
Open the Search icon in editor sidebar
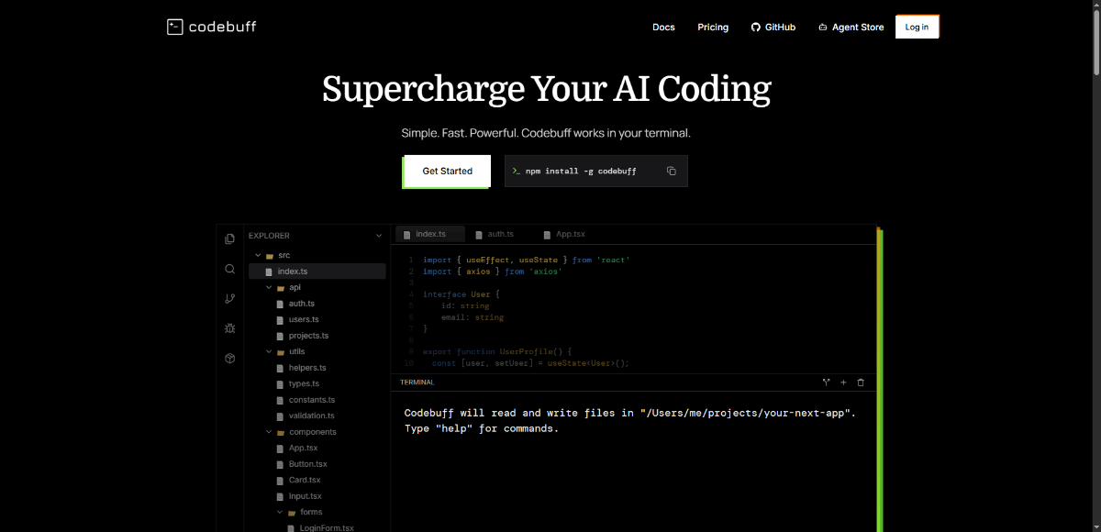(x=229, y=269)
